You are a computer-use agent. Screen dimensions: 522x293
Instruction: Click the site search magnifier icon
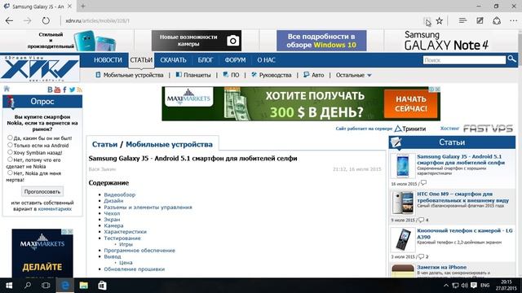tap(511, 59)
